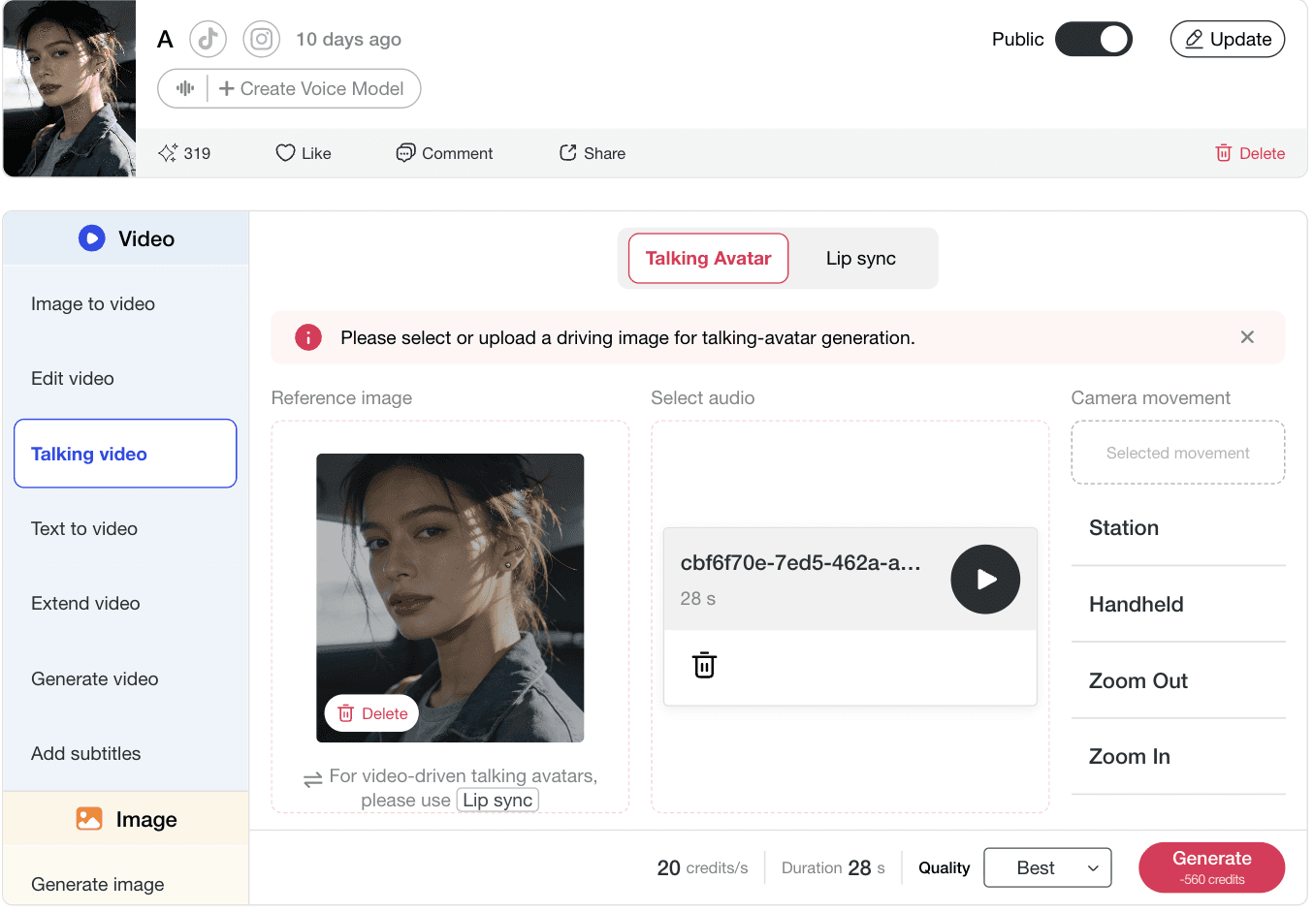1314x913 pixels.
Task: Click the '20 credits/s' text
Action: click(702, 867)
